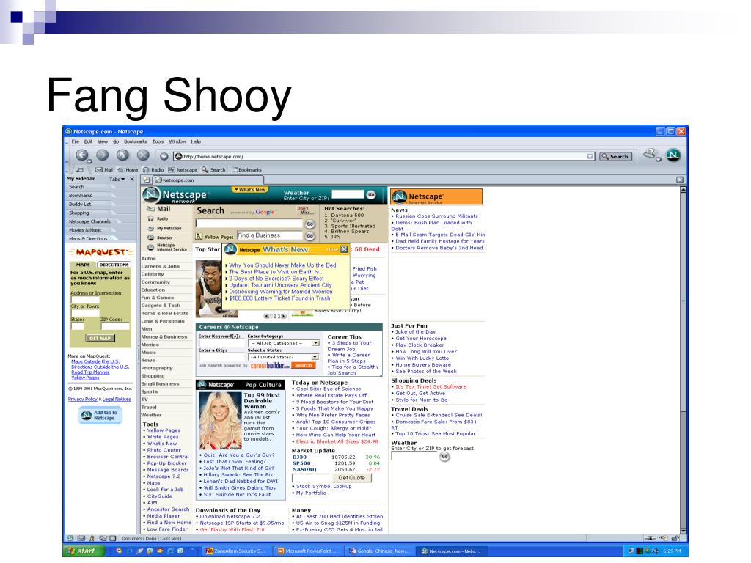Click the Mail icon in Netscape page nav
The height and width of the screenshot is (563, 751).
151,209
